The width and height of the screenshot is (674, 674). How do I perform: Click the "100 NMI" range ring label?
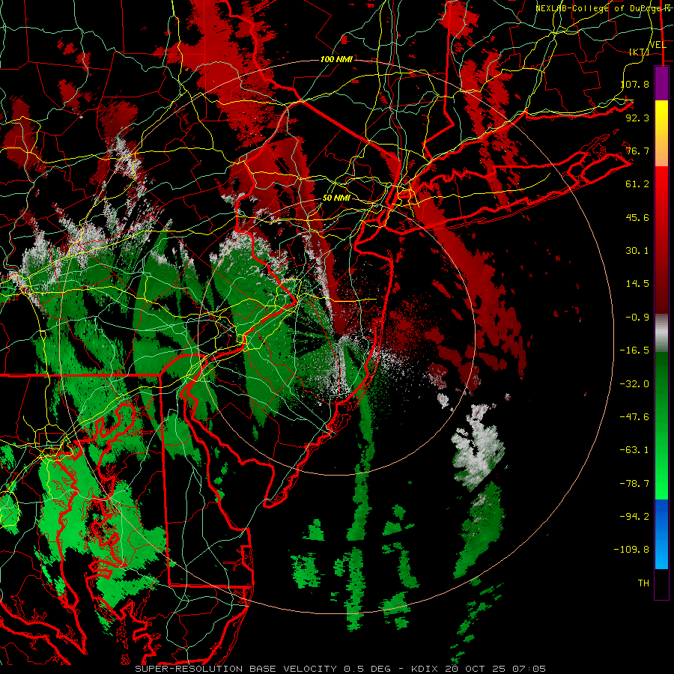[336, 59]
